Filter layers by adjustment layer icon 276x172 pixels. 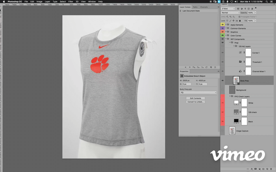(241, 9)
